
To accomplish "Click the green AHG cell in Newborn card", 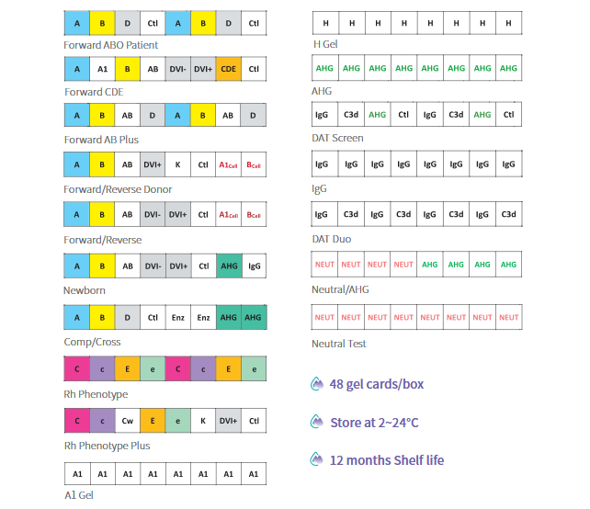I will pyautogui.click(x=229, y=266).
